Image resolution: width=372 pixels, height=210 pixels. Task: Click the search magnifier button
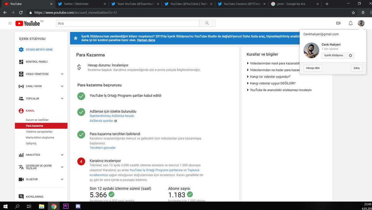(207, 23)
